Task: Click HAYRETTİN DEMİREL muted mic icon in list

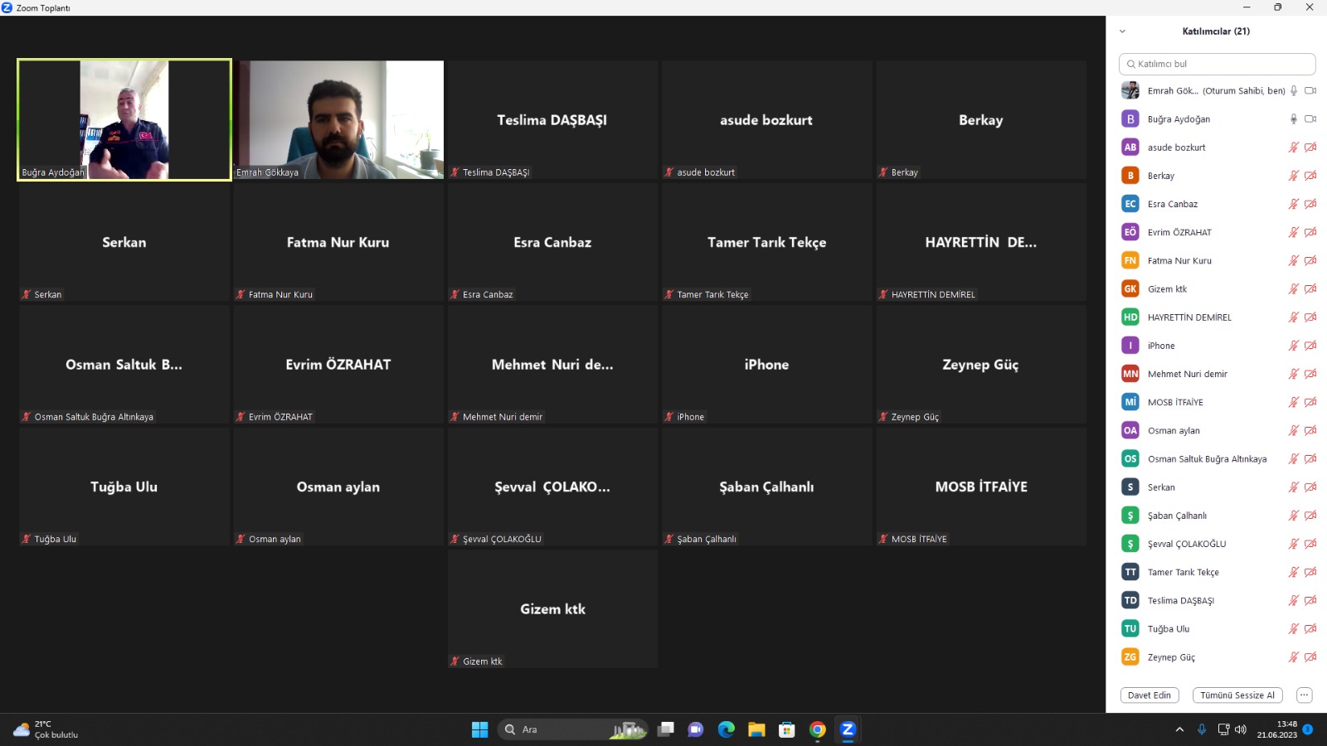Action: tap(1293, 317)
